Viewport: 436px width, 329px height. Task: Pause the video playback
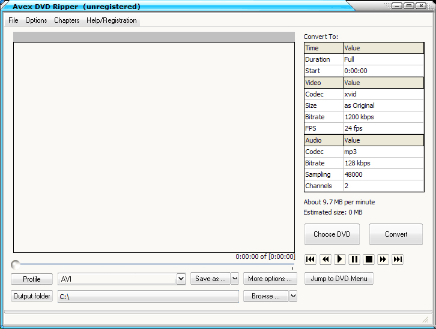[354, 259]
